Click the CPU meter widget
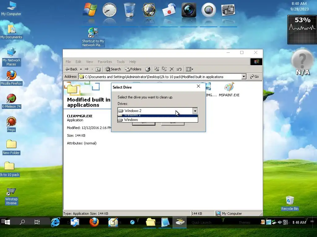The height and width of the screenshot is (237, 317). tap(302, 30)
